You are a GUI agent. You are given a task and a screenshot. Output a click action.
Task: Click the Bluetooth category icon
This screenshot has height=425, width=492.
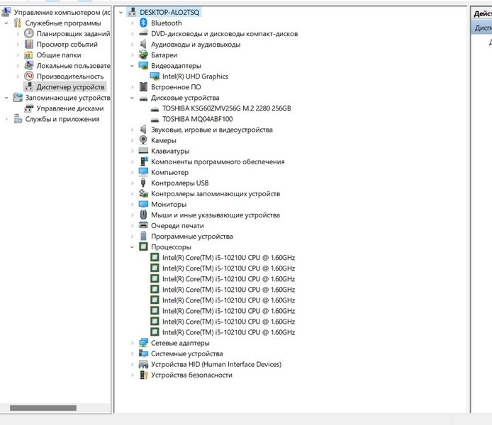[143, 23]
